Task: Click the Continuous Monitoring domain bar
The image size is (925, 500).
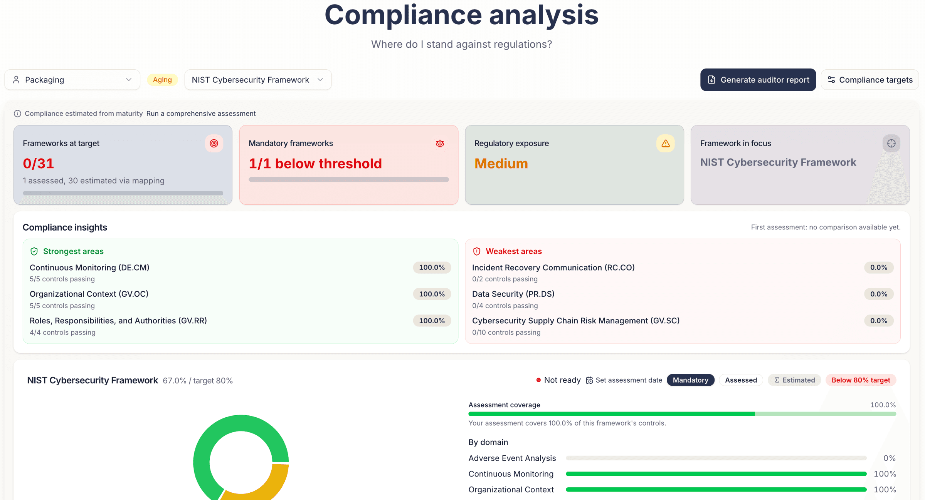Action: [x=716, y=474]
